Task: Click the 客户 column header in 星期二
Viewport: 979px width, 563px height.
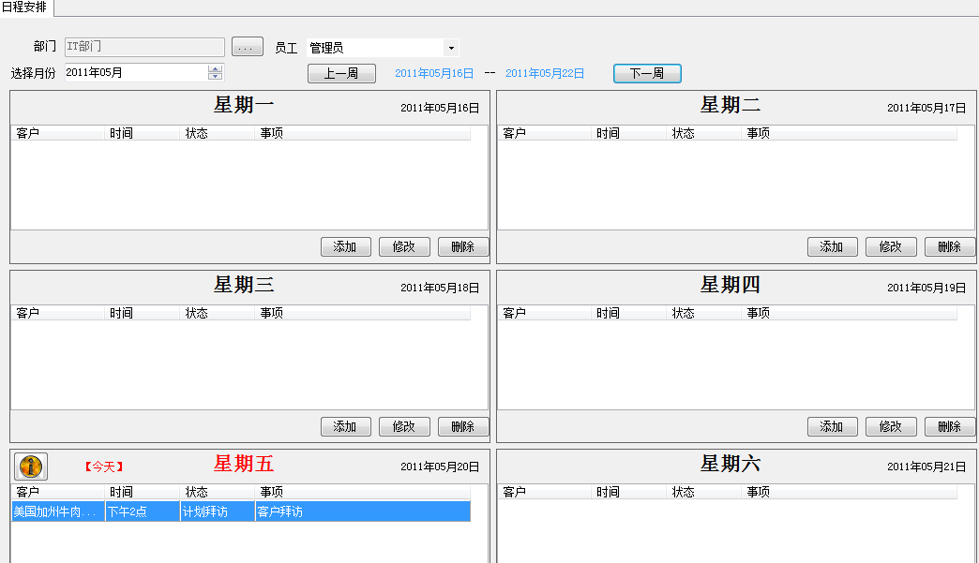Action: click(x=545, y=133)
